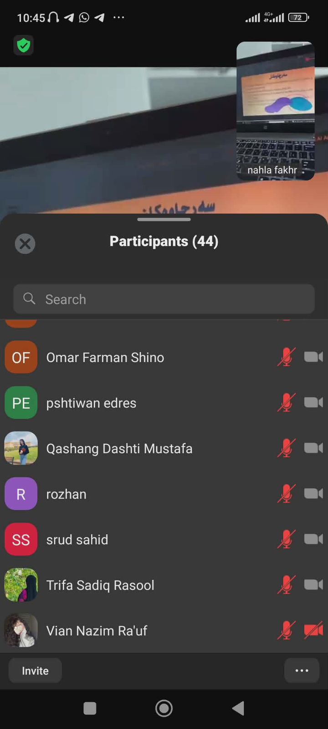Tap Vian Nazim Ra'uf's muted microphone icon
328x729 pixels.
[286, 631]
